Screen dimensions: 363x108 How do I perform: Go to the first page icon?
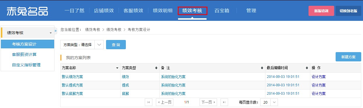point(149,102)
